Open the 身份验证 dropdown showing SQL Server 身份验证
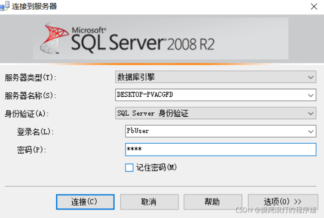The height and width of the screenshot is (218, 324). point(215,113)
